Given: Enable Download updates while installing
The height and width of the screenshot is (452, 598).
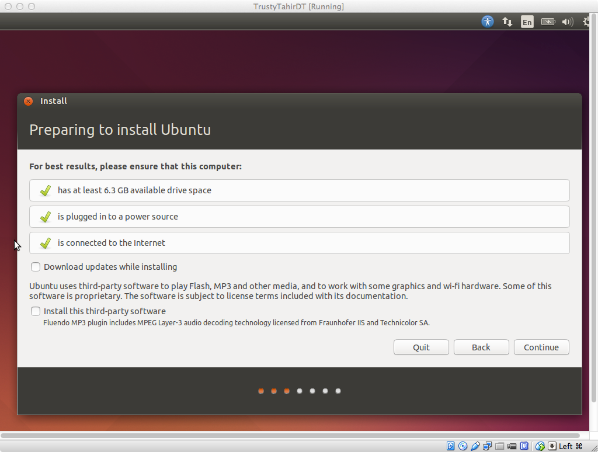Looking at the screenshot, I should (x=36, y=267).
